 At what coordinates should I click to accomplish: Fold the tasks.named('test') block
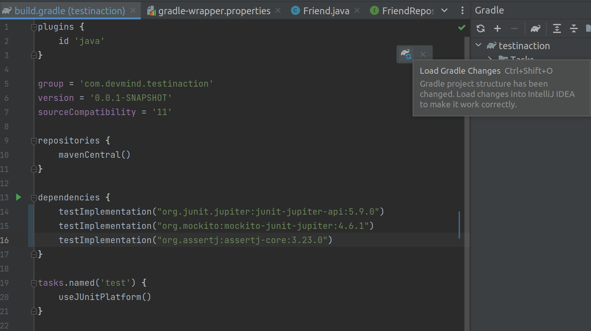tap(34, 283)
